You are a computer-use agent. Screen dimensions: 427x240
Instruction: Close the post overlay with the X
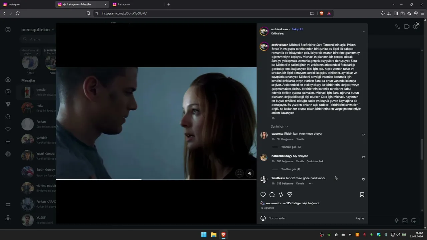coord(417,24)
